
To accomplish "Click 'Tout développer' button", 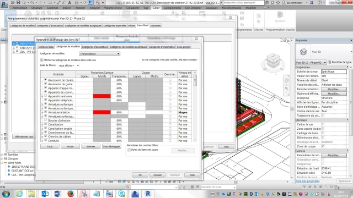I will tap(111, 147).
